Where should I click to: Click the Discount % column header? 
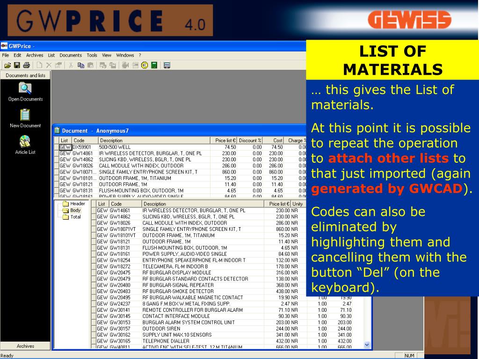(250, 140)
